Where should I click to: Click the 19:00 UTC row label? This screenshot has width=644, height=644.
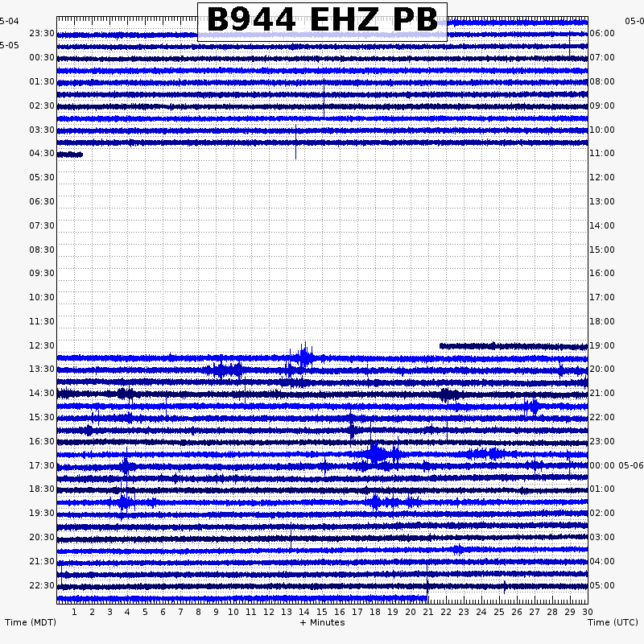point(602,345)
